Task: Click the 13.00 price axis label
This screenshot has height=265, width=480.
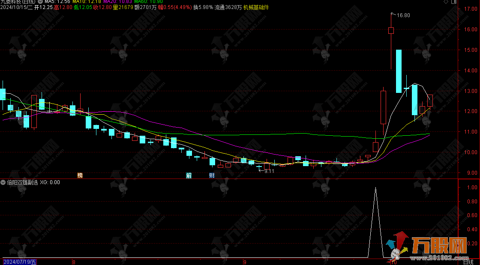Action: point(471,91)
